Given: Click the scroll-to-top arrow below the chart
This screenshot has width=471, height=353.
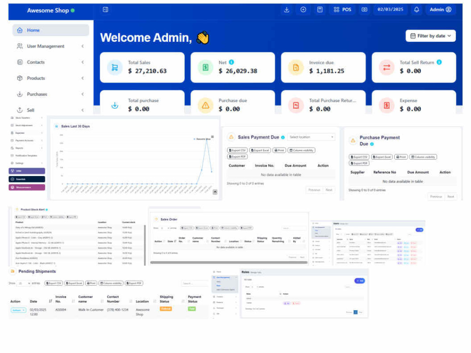Looking at the screenshot, I should tap(215, 192).
